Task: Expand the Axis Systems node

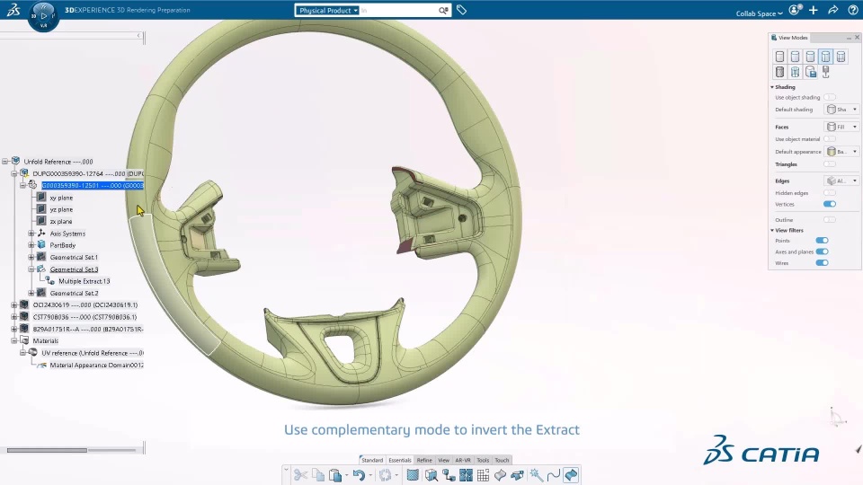Action: click(x=31, y=234)
